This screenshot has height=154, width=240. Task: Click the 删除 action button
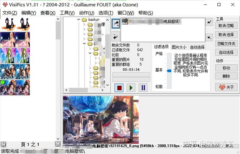[226, 76]
